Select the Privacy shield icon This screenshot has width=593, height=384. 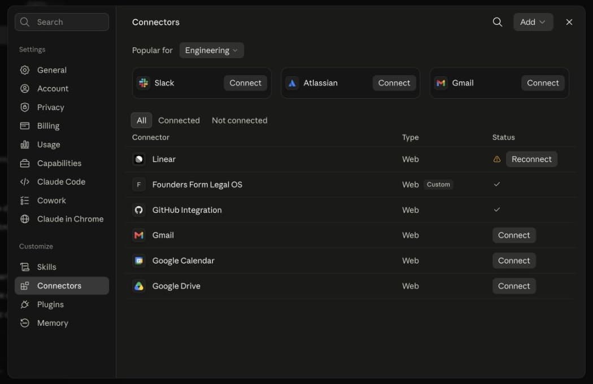[x=25, y=107]
